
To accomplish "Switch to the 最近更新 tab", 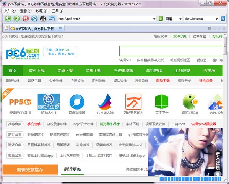I will (73, 169).
